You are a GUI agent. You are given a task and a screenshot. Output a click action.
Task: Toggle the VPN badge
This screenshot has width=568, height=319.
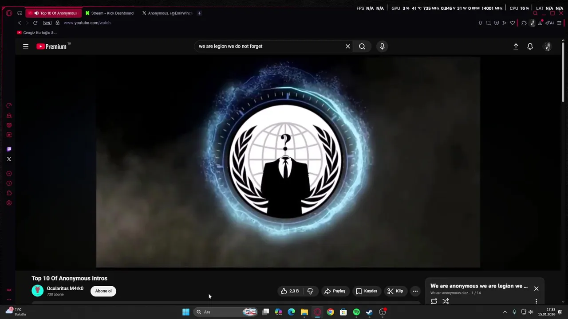tap(47, 23)
